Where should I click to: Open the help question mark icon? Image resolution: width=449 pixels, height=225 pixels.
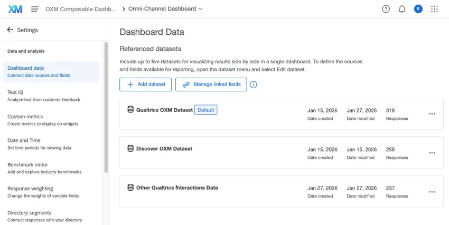point(386,9)
